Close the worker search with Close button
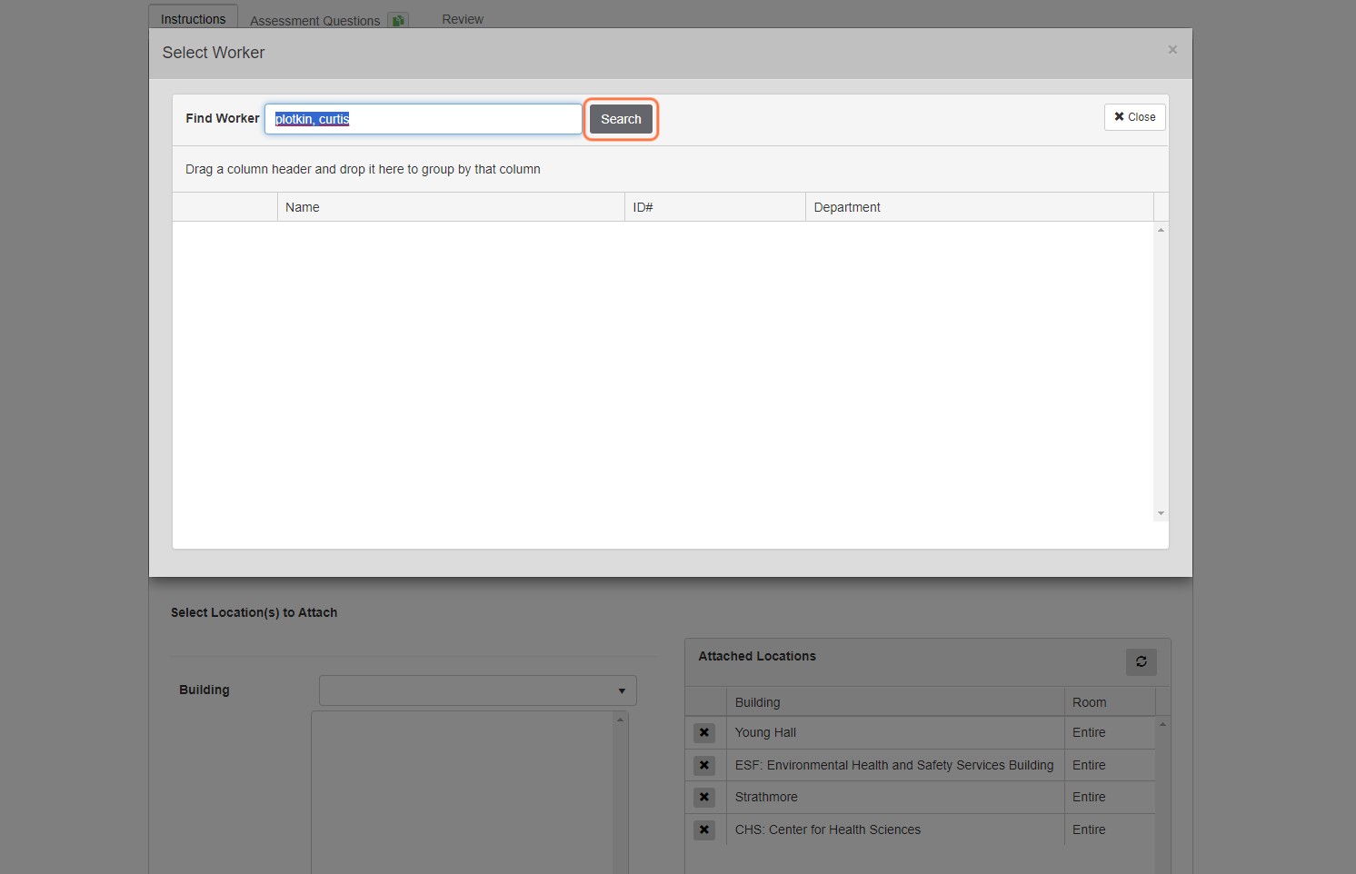Image resolution: width=1356 pixels, height=874 pixels. click(x=1135, y=117)
